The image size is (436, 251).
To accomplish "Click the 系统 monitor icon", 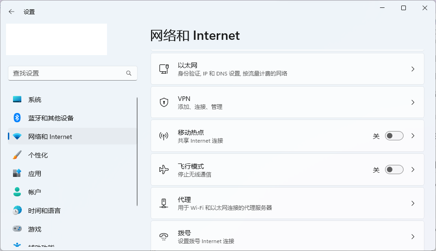I will pos(17,99).
